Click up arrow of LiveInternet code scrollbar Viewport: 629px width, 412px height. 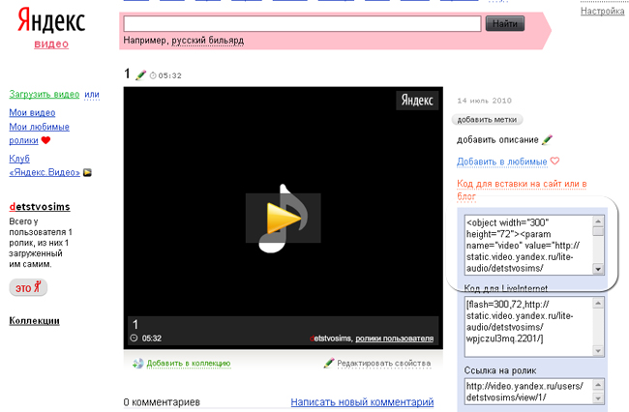598,303
